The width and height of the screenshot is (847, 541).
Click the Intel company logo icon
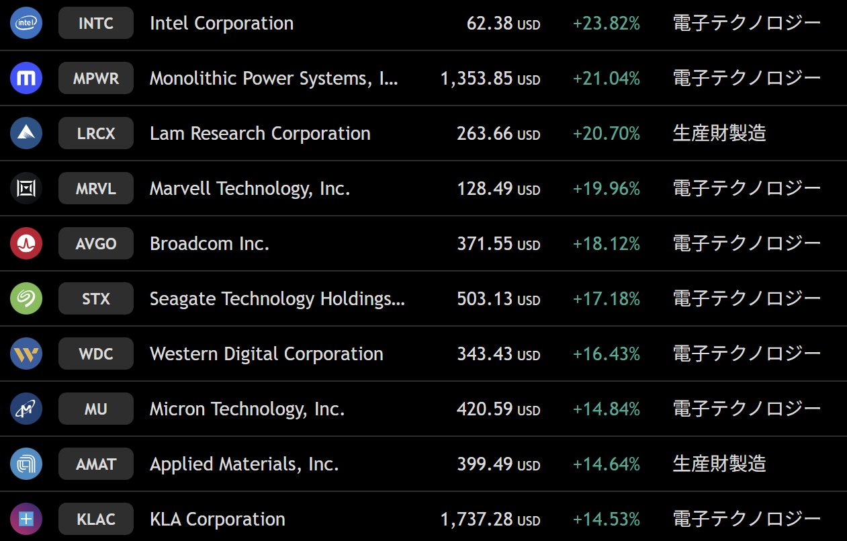pos(26,24)
